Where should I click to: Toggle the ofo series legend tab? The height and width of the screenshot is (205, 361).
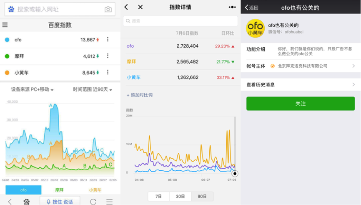tap(23, 190)
